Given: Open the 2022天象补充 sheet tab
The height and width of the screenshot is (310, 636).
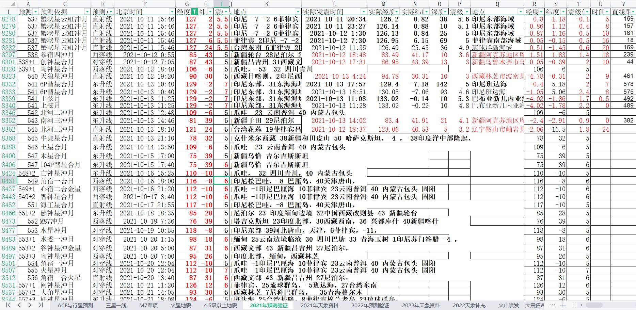Looking at the screenshot, I should [469, 305].
